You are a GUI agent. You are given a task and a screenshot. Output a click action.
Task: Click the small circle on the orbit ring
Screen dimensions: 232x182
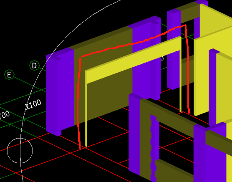[20, 151]
